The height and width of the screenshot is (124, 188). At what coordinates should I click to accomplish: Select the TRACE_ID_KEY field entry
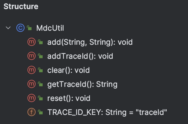click(107, 112)
